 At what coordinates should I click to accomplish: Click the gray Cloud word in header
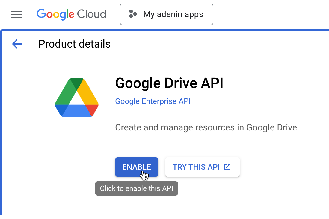(91, 14)
